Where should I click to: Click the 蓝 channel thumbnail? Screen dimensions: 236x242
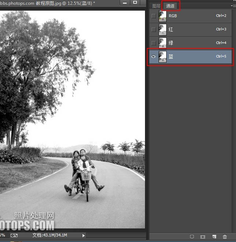pyautogui.click(x=162, y=56)
